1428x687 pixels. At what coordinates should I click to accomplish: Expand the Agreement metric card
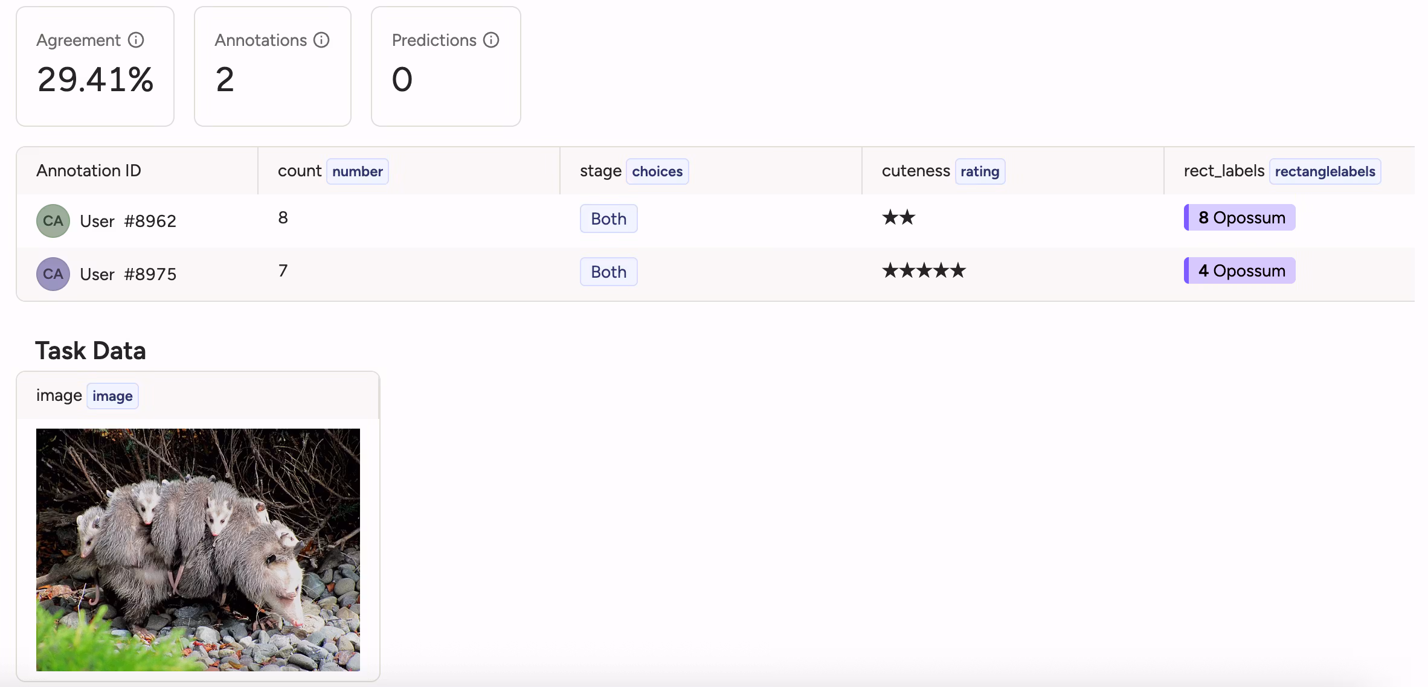pyautogui.click(x=95, y=66)
